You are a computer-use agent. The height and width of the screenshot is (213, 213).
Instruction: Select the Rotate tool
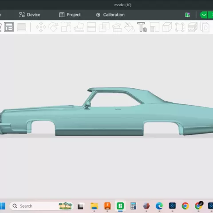coord(53,27)
